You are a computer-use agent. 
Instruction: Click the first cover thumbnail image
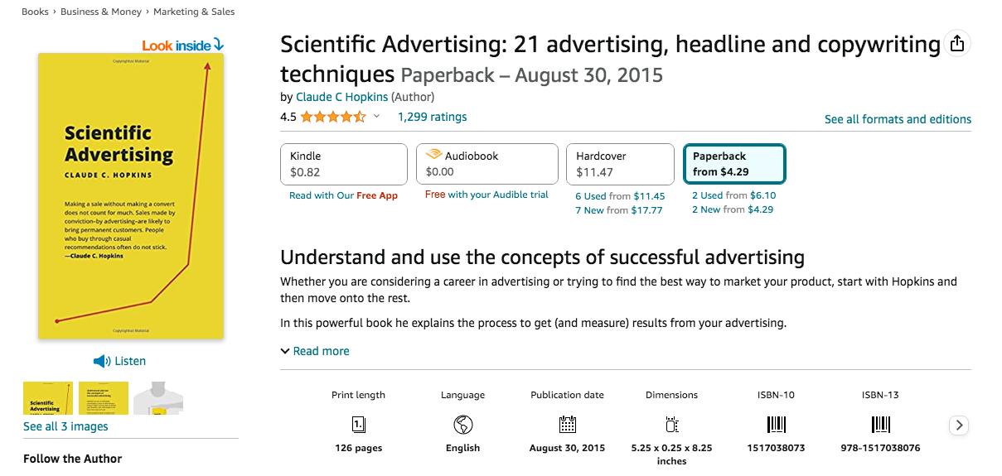[x=48, y=398]
